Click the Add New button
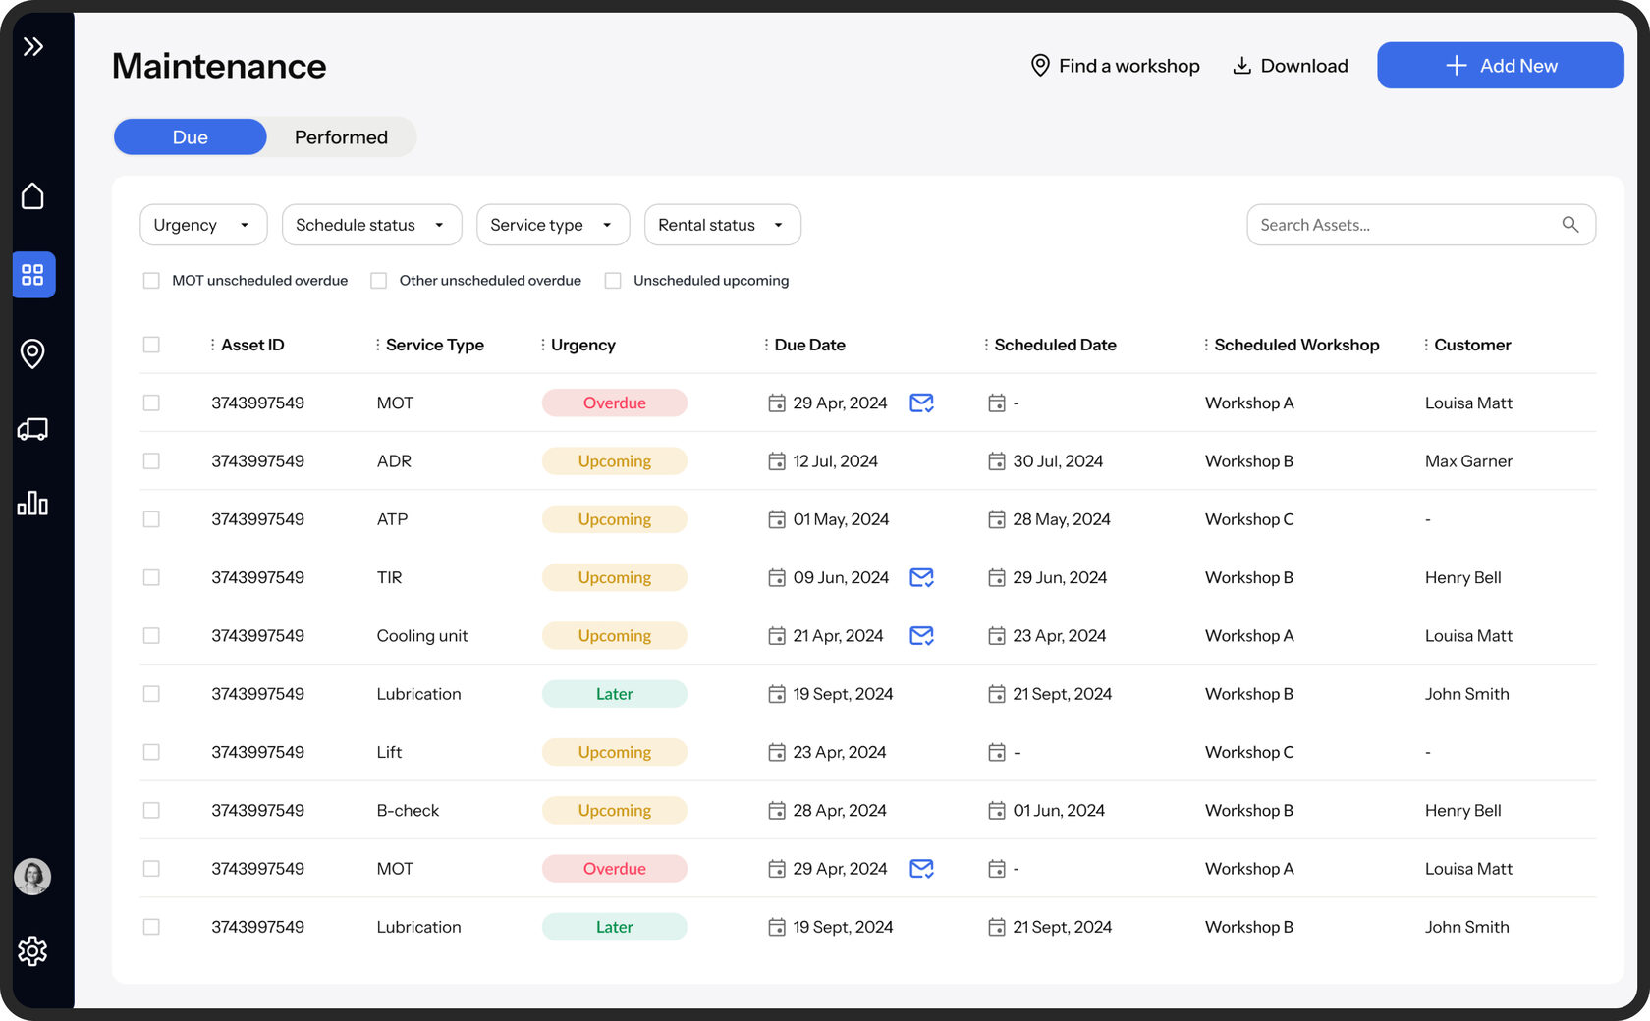This screenshot has height=1021, width=1650. pos(1500,66)
